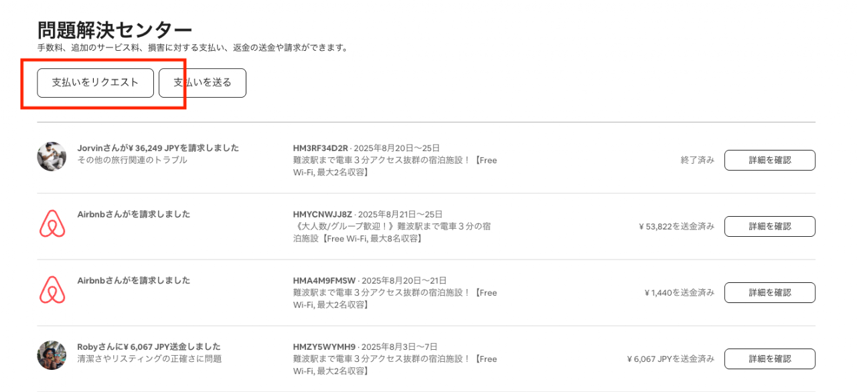View details for the ¥53,822 transfer
Screen dimensions: 857x392
769,227
